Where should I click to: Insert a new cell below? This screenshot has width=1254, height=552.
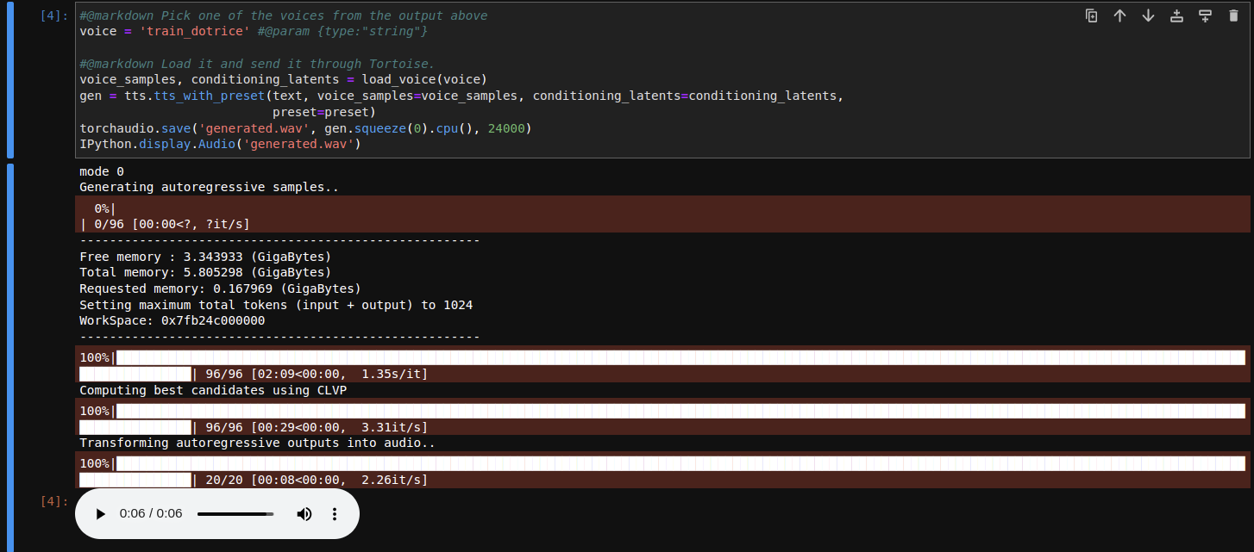pos(1205,16)
